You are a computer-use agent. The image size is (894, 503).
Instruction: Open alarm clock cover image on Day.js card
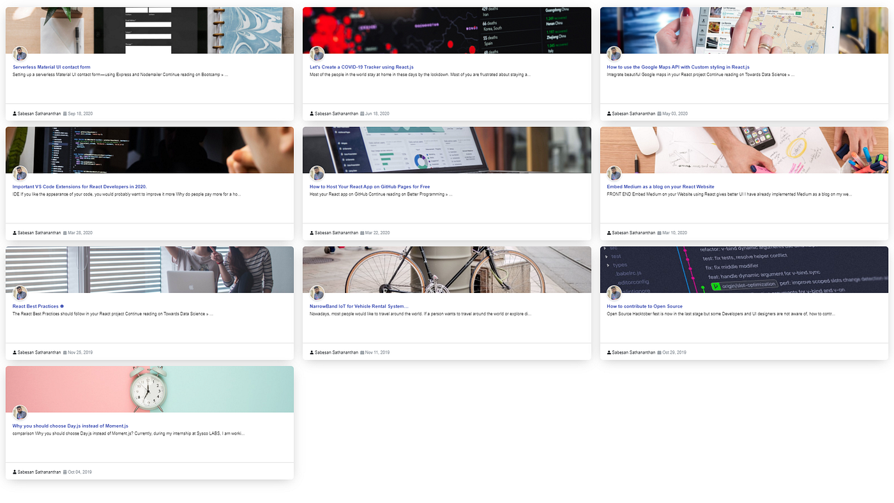tap(149, 389)
